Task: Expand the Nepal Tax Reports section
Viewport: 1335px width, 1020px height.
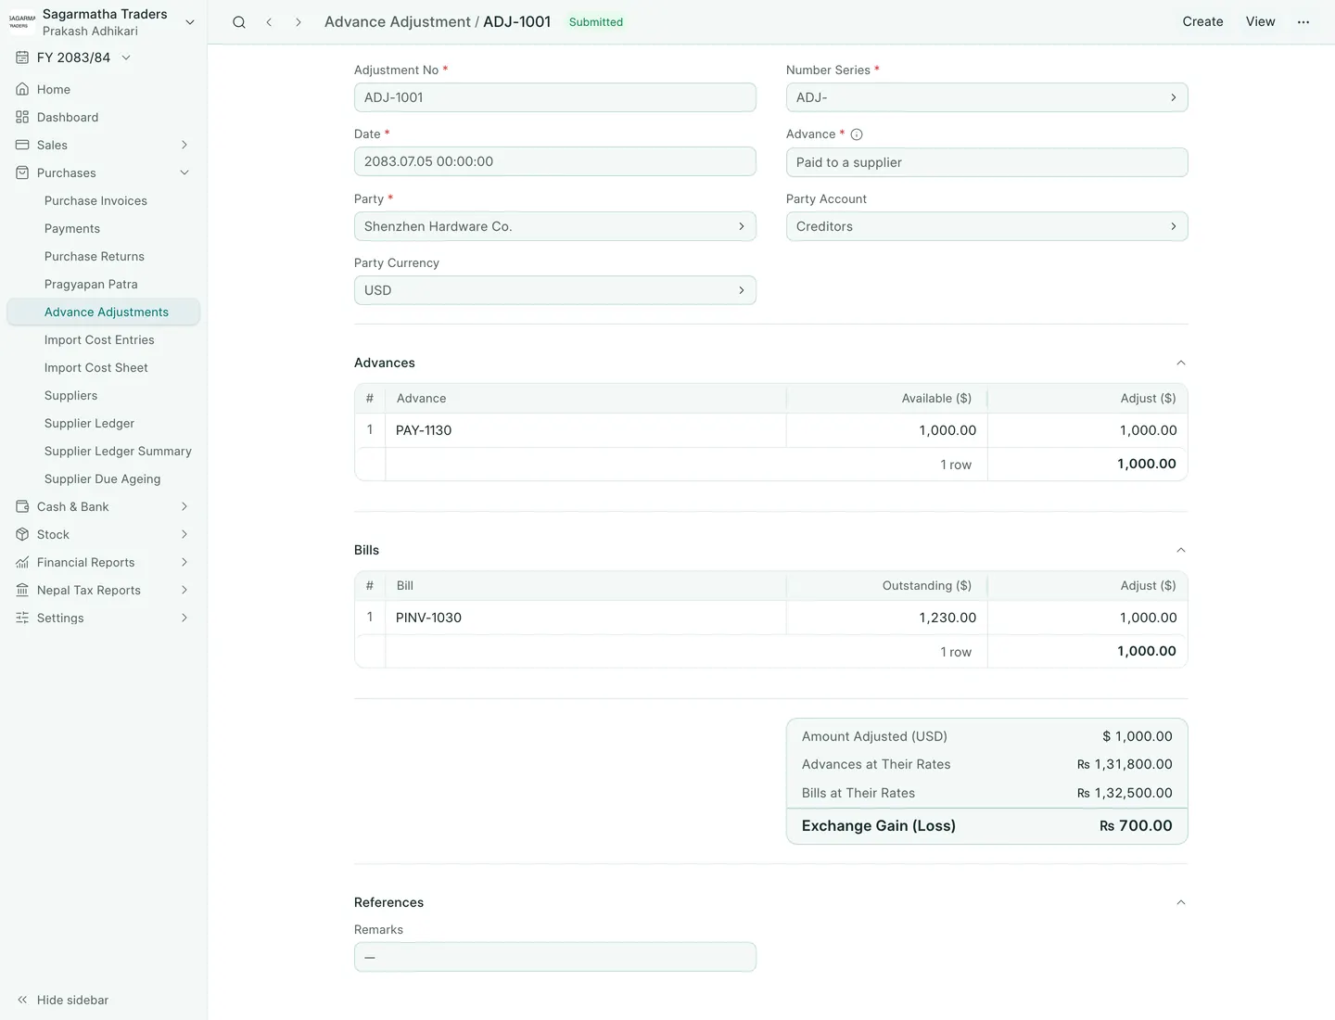Action: click(x=184, y=590)
